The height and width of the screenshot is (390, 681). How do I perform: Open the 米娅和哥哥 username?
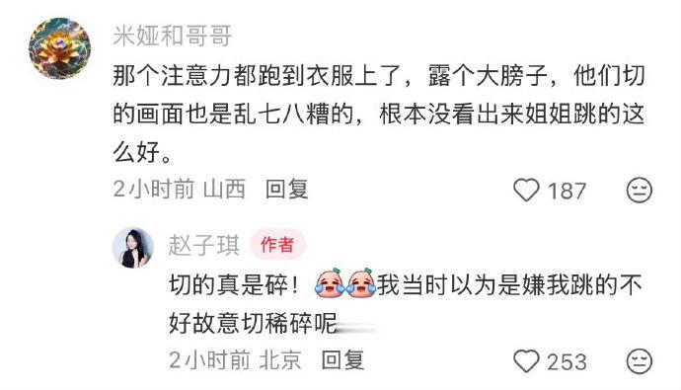click(x=173, y=36)
